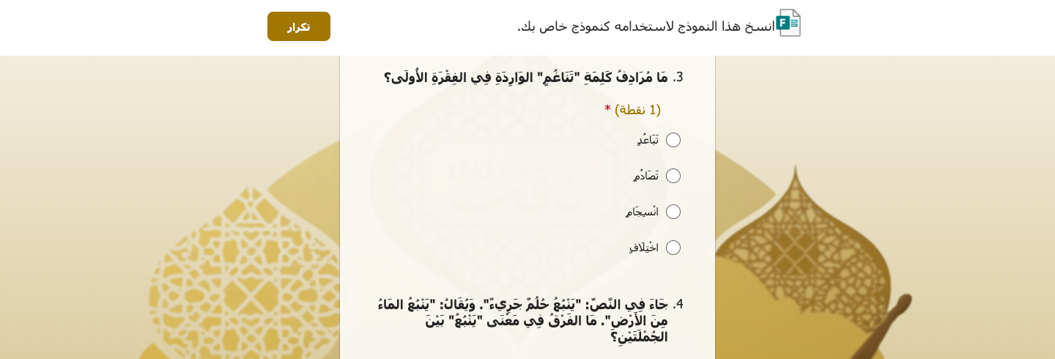Viewport: 1055px width, 359px height.
Task: Click the Microsoft Forms logo icon
Action: [788, 23]
